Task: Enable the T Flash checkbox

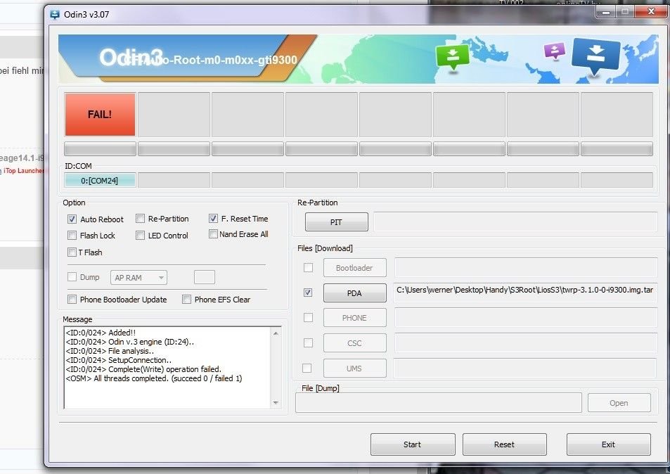Action: pyautogui.click(x=72, y=252)
